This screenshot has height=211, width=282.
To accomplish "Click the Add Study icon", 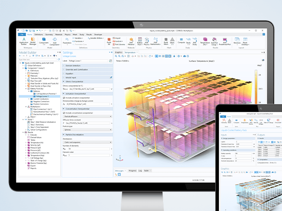I will (195, 41).
